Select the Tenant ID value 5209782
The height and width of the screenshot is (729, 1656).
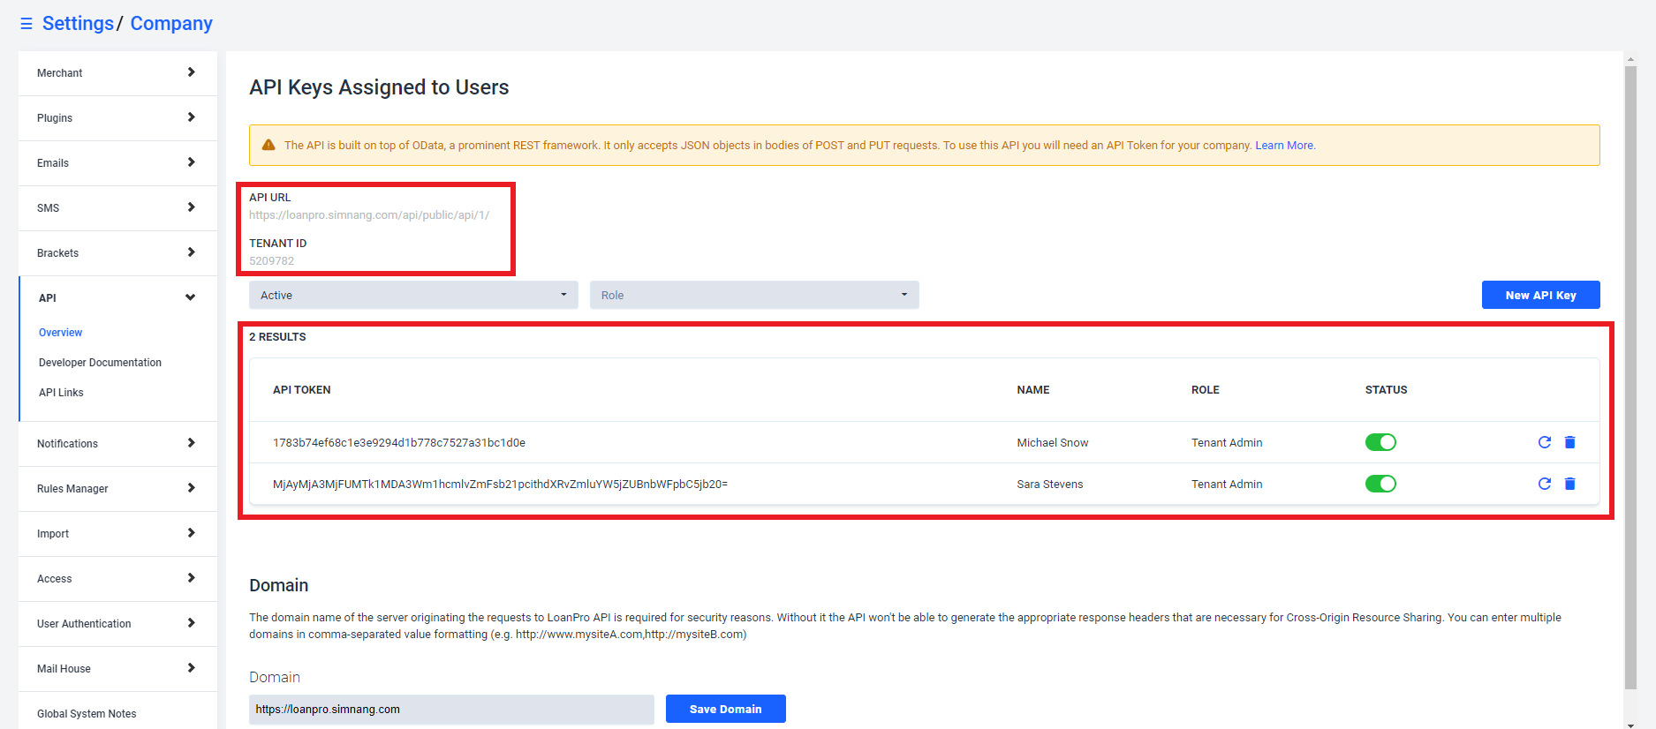click(x=271, y=261)
